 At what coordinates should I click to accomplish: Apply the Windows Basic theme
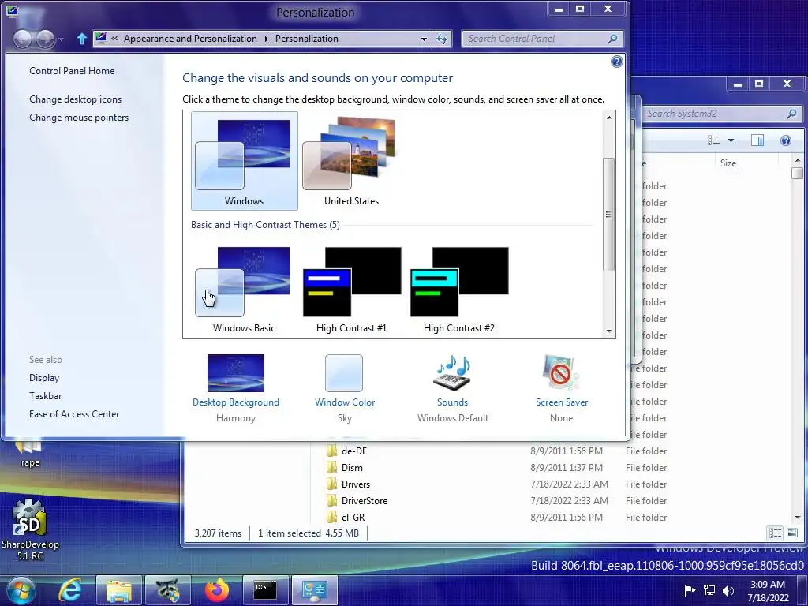tap(244, 290)
